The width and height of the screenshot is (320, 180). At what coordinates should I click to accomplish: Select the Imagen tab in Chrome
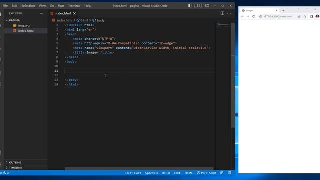(259, 11)
